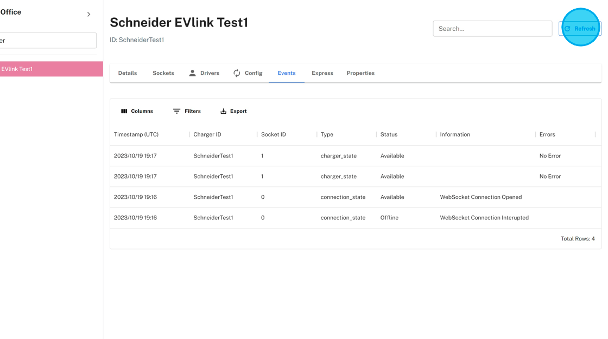
Task: Select the Events tab
Action: click(287, 73)
